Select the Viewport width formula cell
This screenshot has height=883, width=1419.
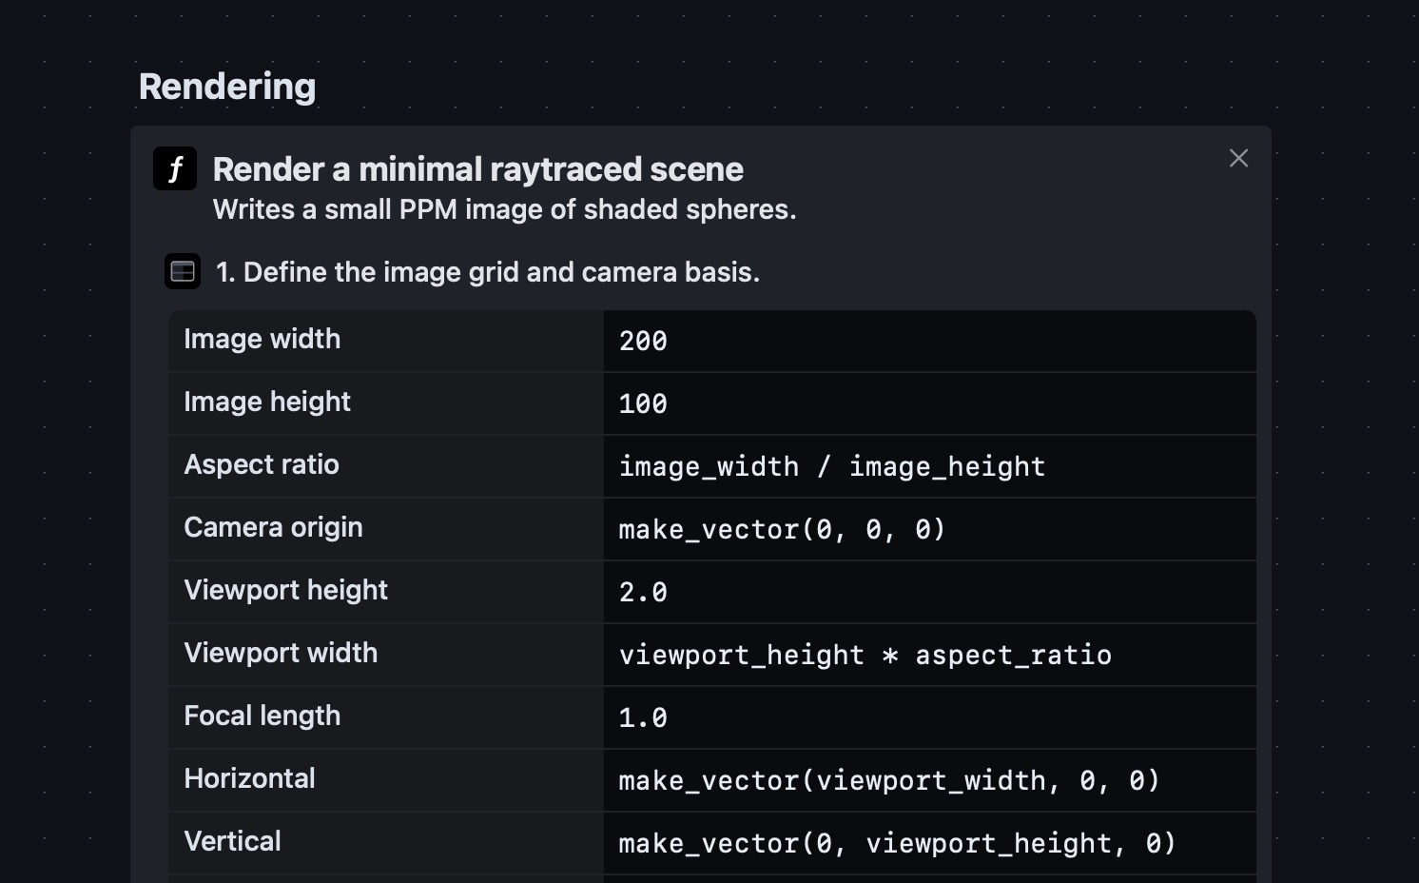point(865,655)
